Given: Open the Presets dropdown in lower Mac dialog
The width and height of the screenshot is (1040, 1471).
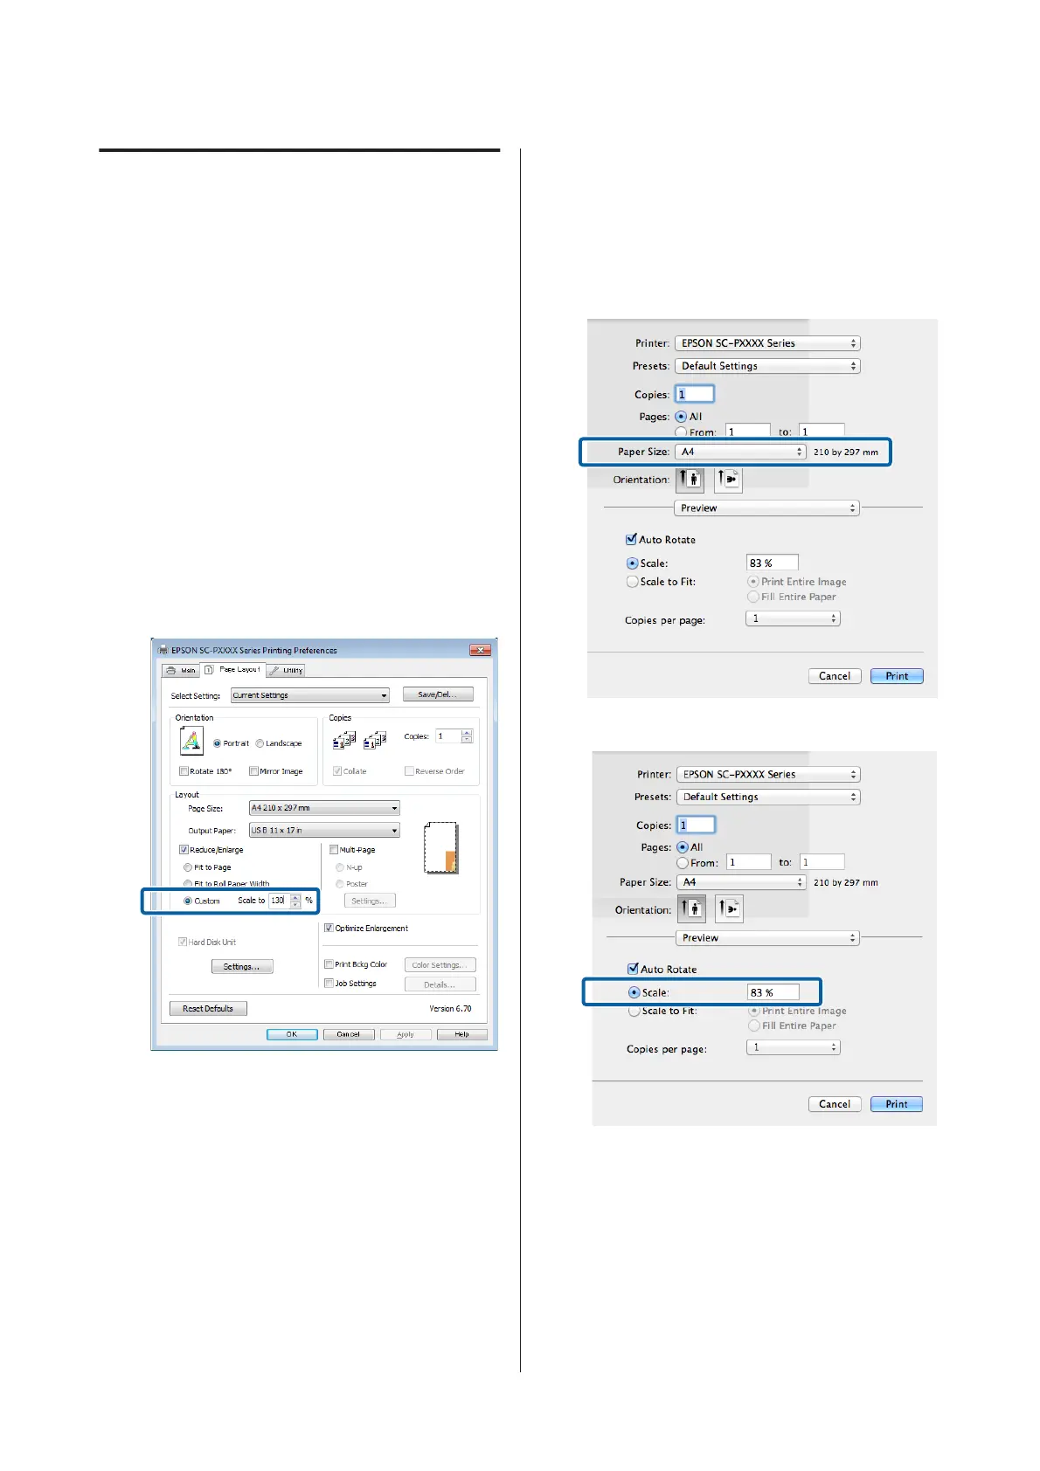Looking at the screenshot, I should 769,797.
